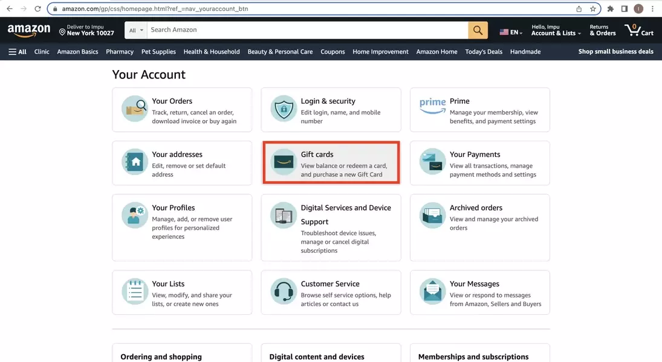Bookmark this page with the star icon
Viewport: 662px width, 362px height.
[x=592, y=8]
